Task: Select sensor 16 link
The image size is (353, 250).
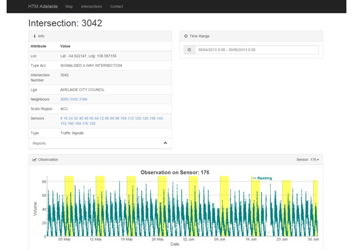Action: [66, 118]
